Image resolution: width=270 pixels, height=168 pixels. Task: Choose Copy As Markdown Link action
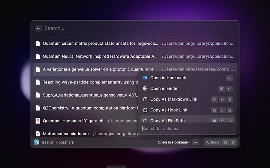[188, 99]
